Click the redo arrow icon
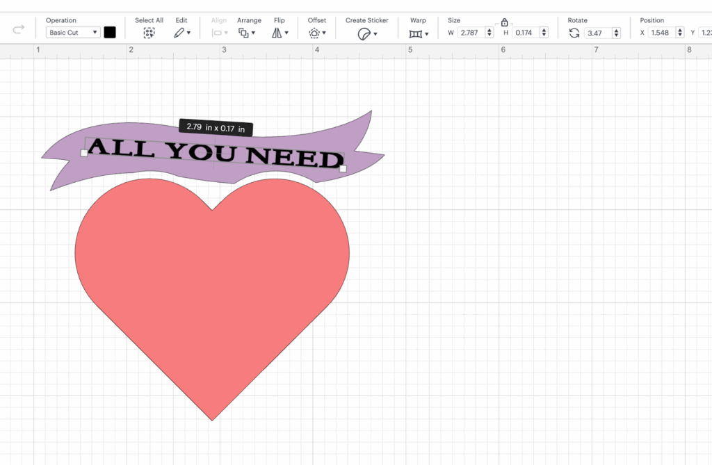Screen dimensions: 712x465 click(19, 31)
